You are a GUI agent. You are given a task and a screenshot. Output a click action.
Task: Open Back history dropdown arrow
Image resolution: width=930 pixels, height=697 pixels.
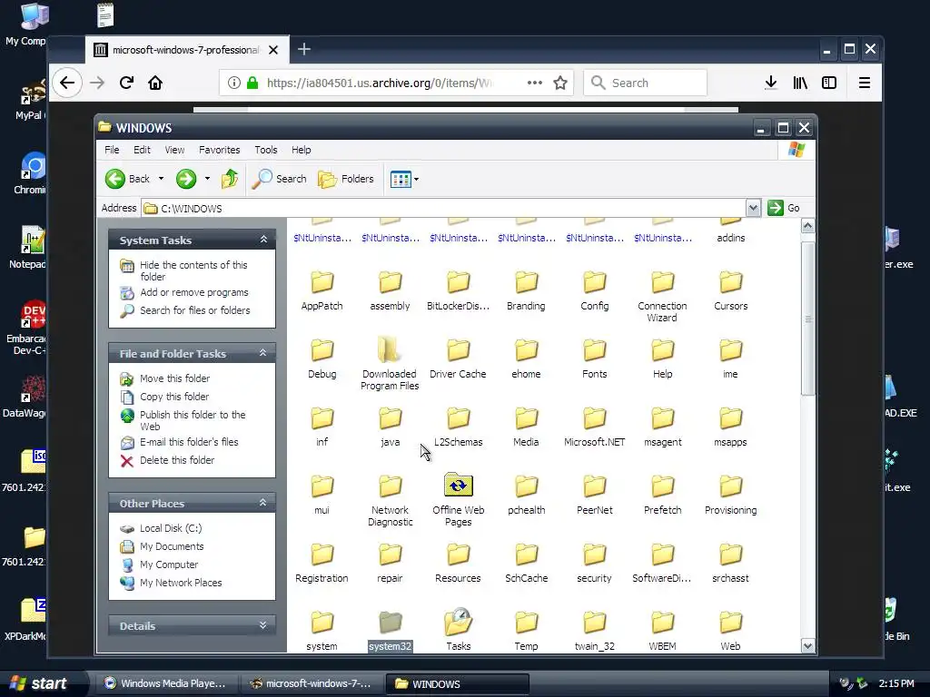point(161,179)
